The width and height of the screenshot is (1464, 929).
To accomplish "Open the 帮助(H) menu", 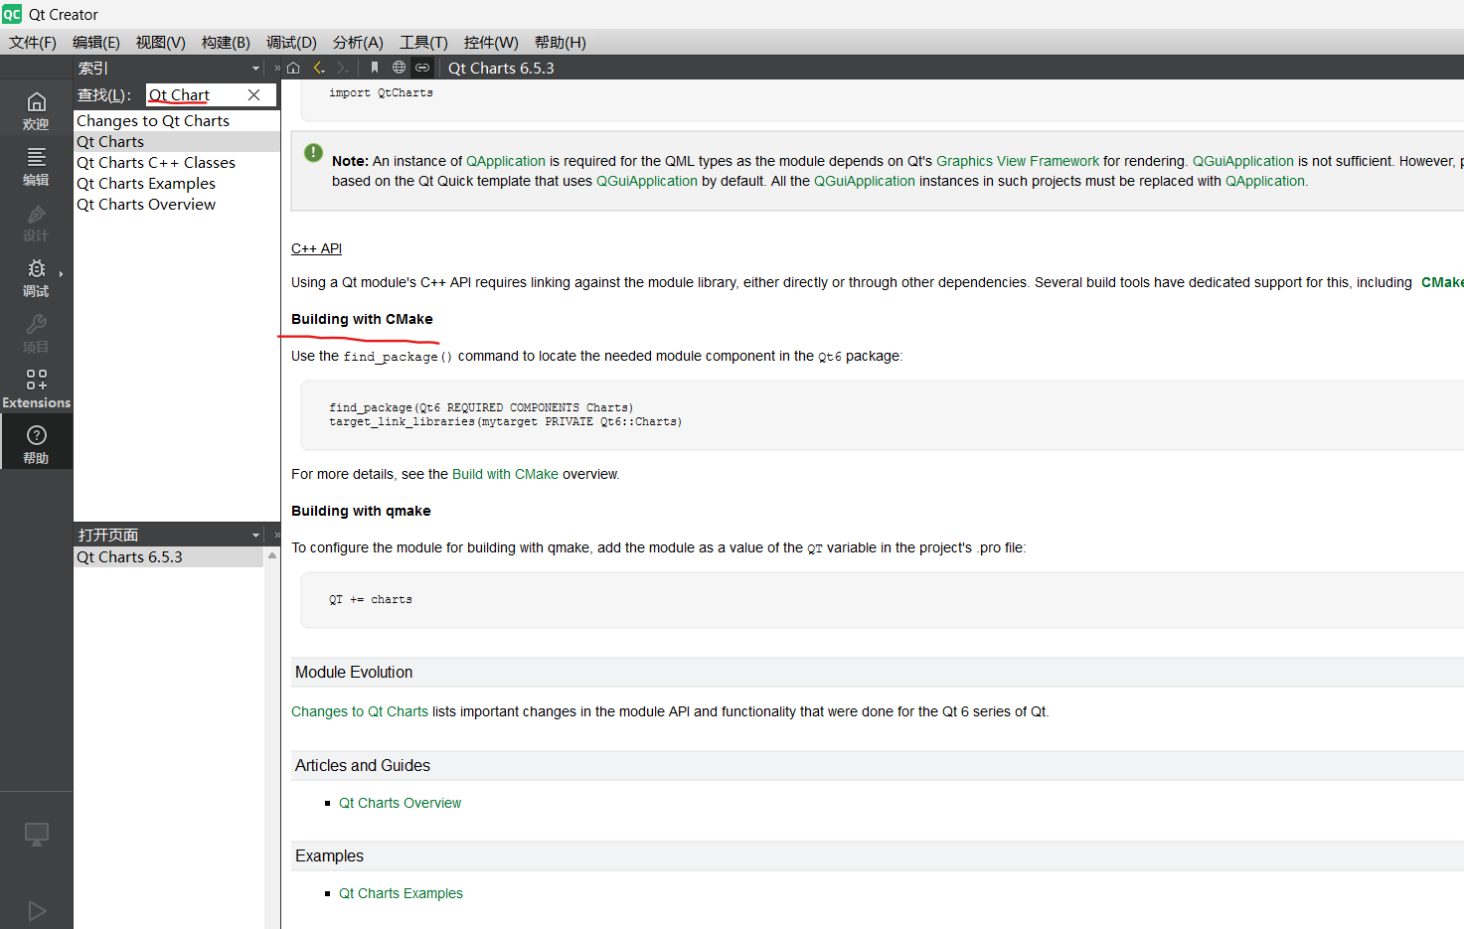I will coord(561,43).
